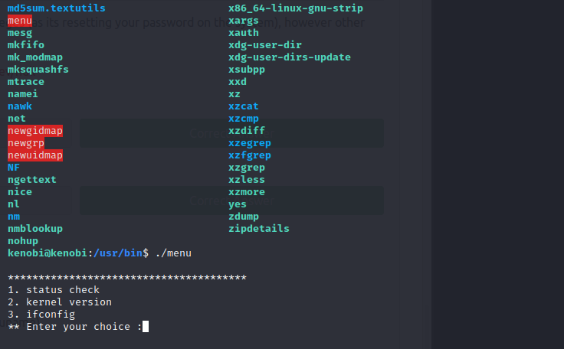The width and height of the screenshot is (564, 349).
Task: Click the newgrp highlighted entry
Action: (x=26, y=143)
